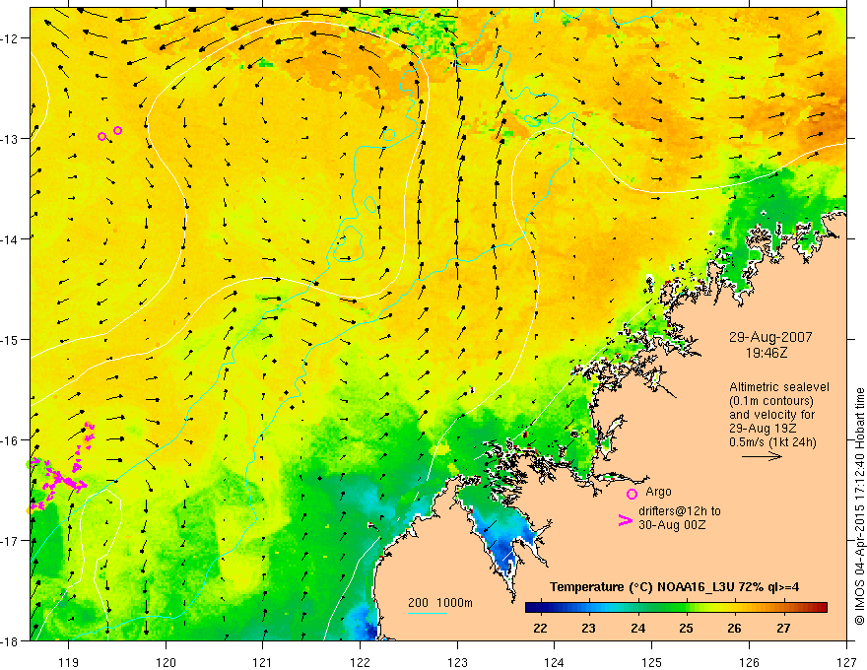Click the '0.5m/s (1kt 24h)' text
Viewport: 867px width, 670px height.
772,442
